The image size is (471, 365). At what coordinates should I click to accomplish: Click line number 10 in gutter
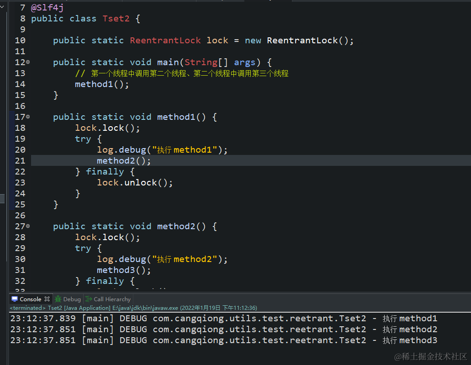point(20,41)
